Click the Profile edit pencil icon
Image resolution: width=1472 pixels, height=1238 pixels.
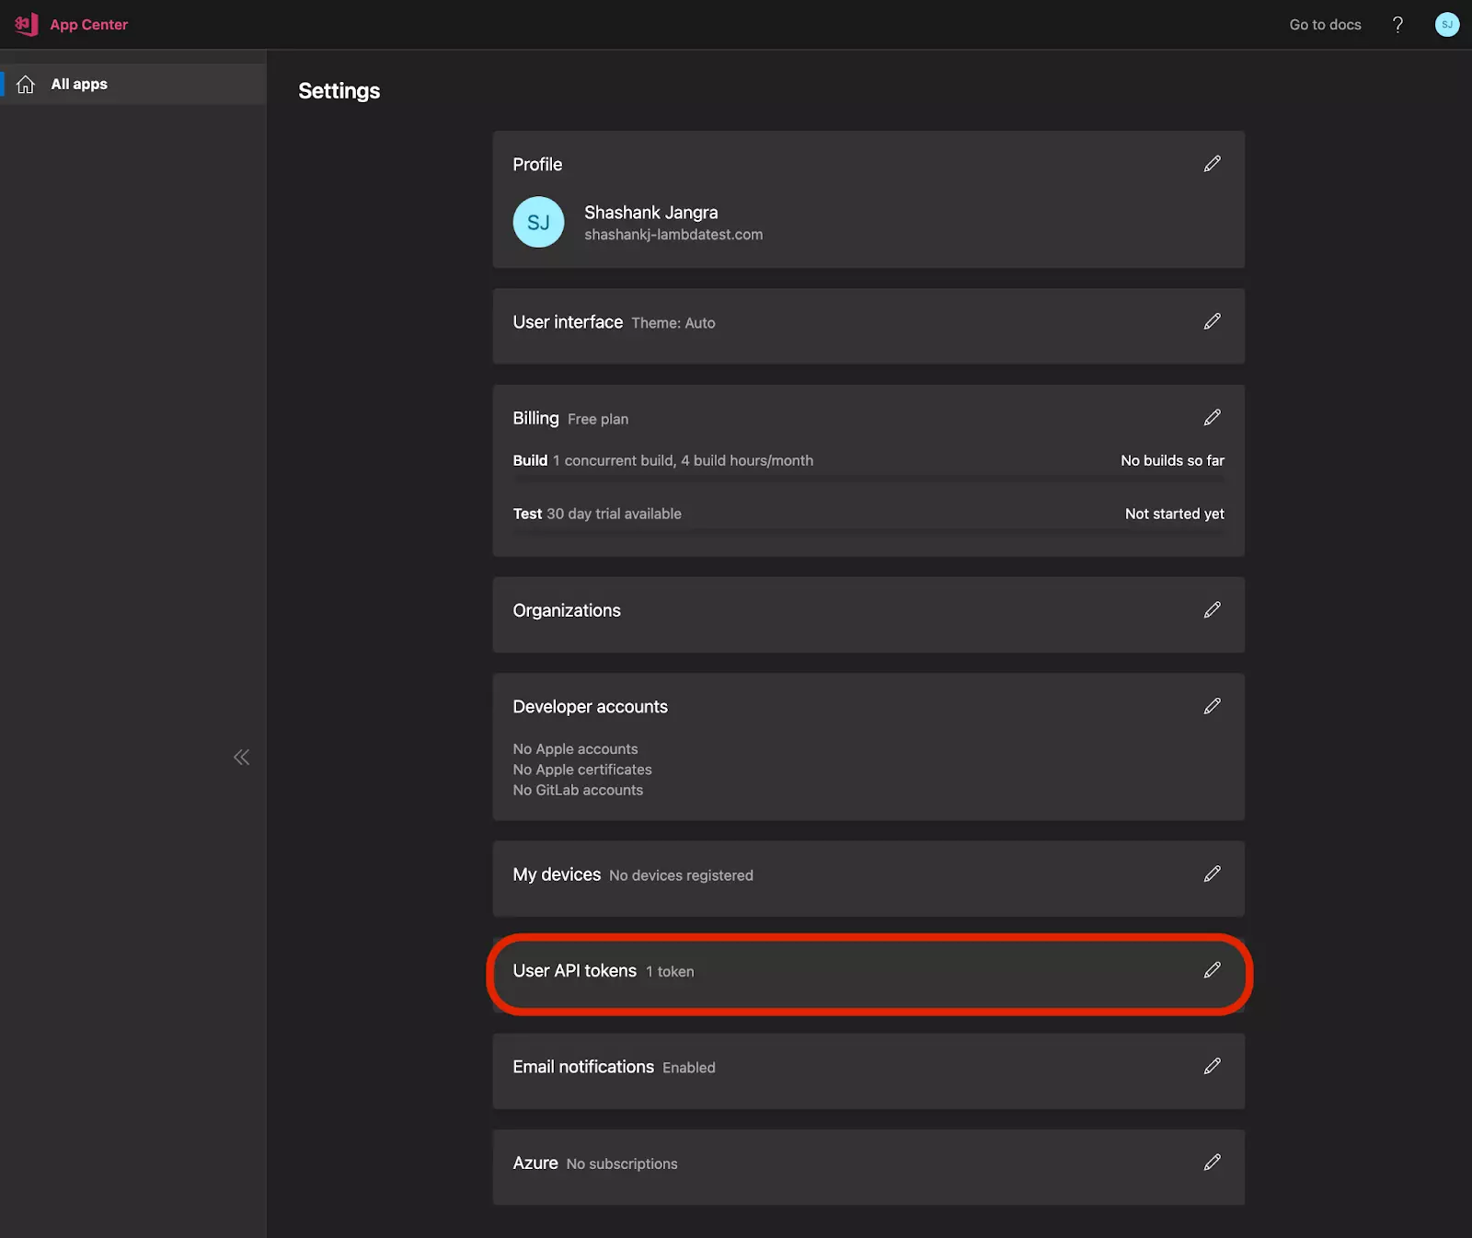tap(1212, 164)
